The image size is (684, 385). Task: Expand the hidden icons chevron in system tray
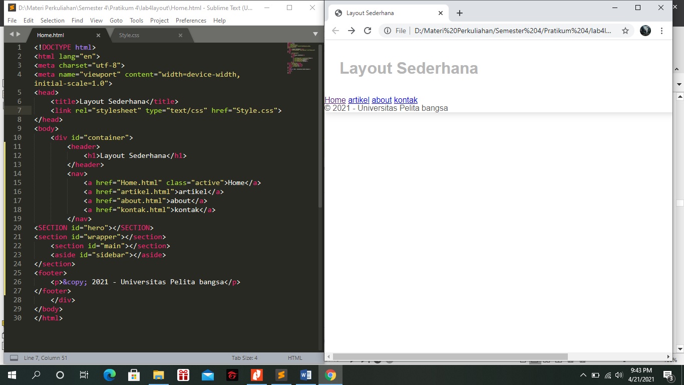(583, 374)
